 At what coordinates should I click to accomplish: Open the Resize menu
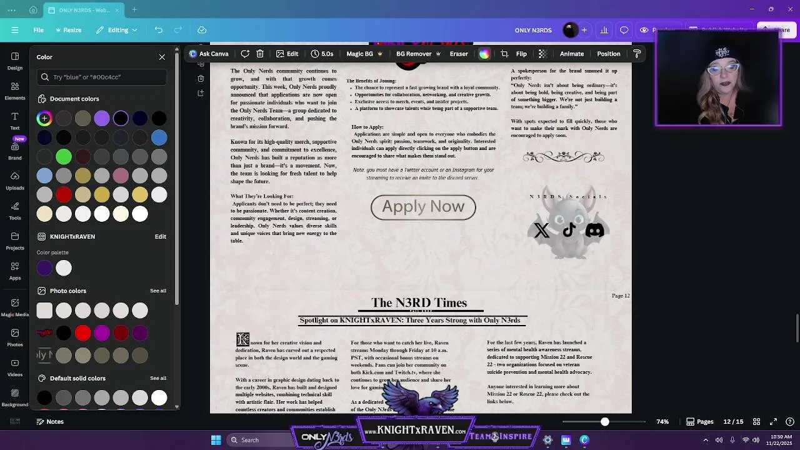pos(68,30)
